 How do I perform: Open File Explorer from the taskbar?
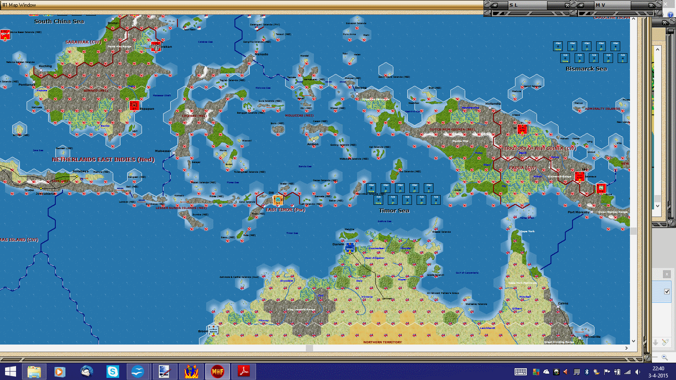[34, 372]
